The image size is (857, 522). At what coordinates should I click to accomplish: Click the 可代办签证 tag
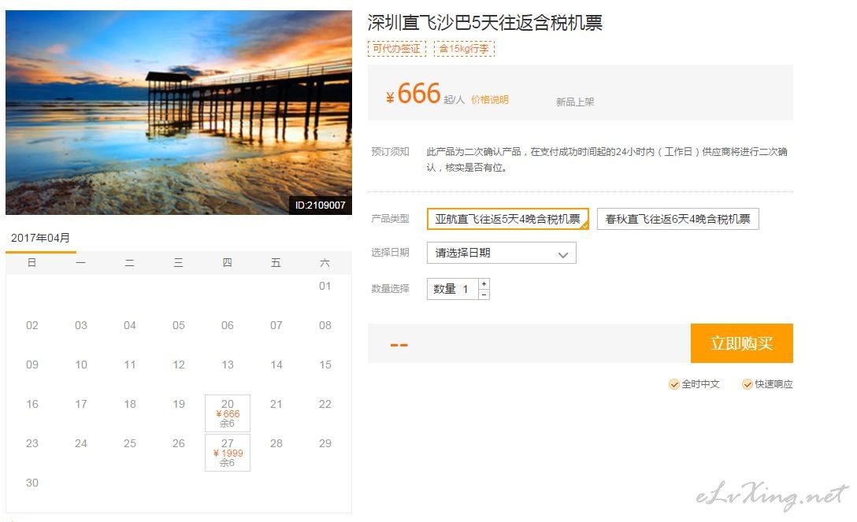(397, 49)
